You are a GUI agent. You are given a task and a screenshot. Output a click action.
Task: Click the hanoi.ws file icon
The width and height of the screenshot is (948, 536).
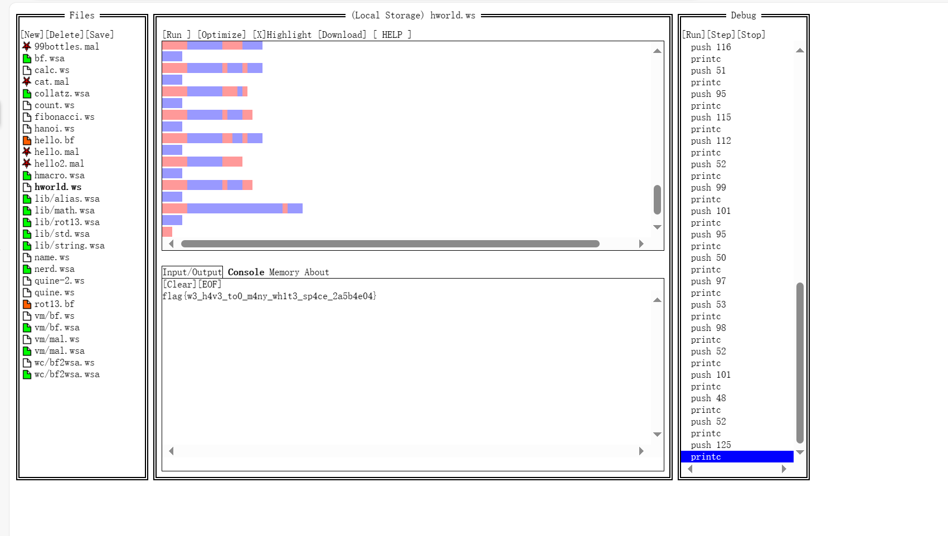point(27,129)
